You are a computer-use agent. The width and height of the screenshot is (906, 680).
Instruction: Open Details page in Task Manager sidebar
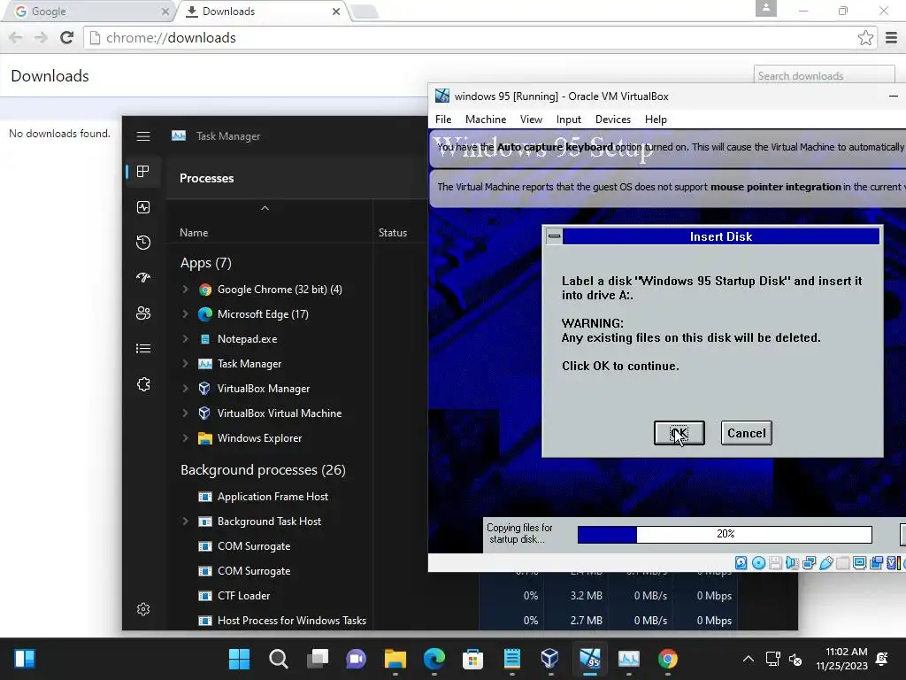[x=142, y=348]
